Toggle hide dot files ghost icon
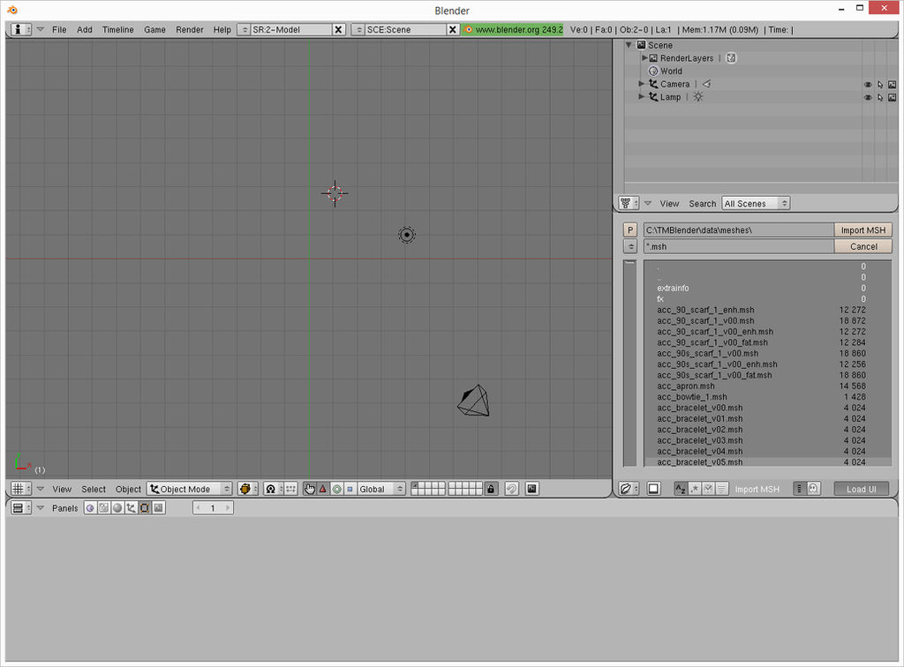This screenshot has height=667, width=904. tap(813, 489)
